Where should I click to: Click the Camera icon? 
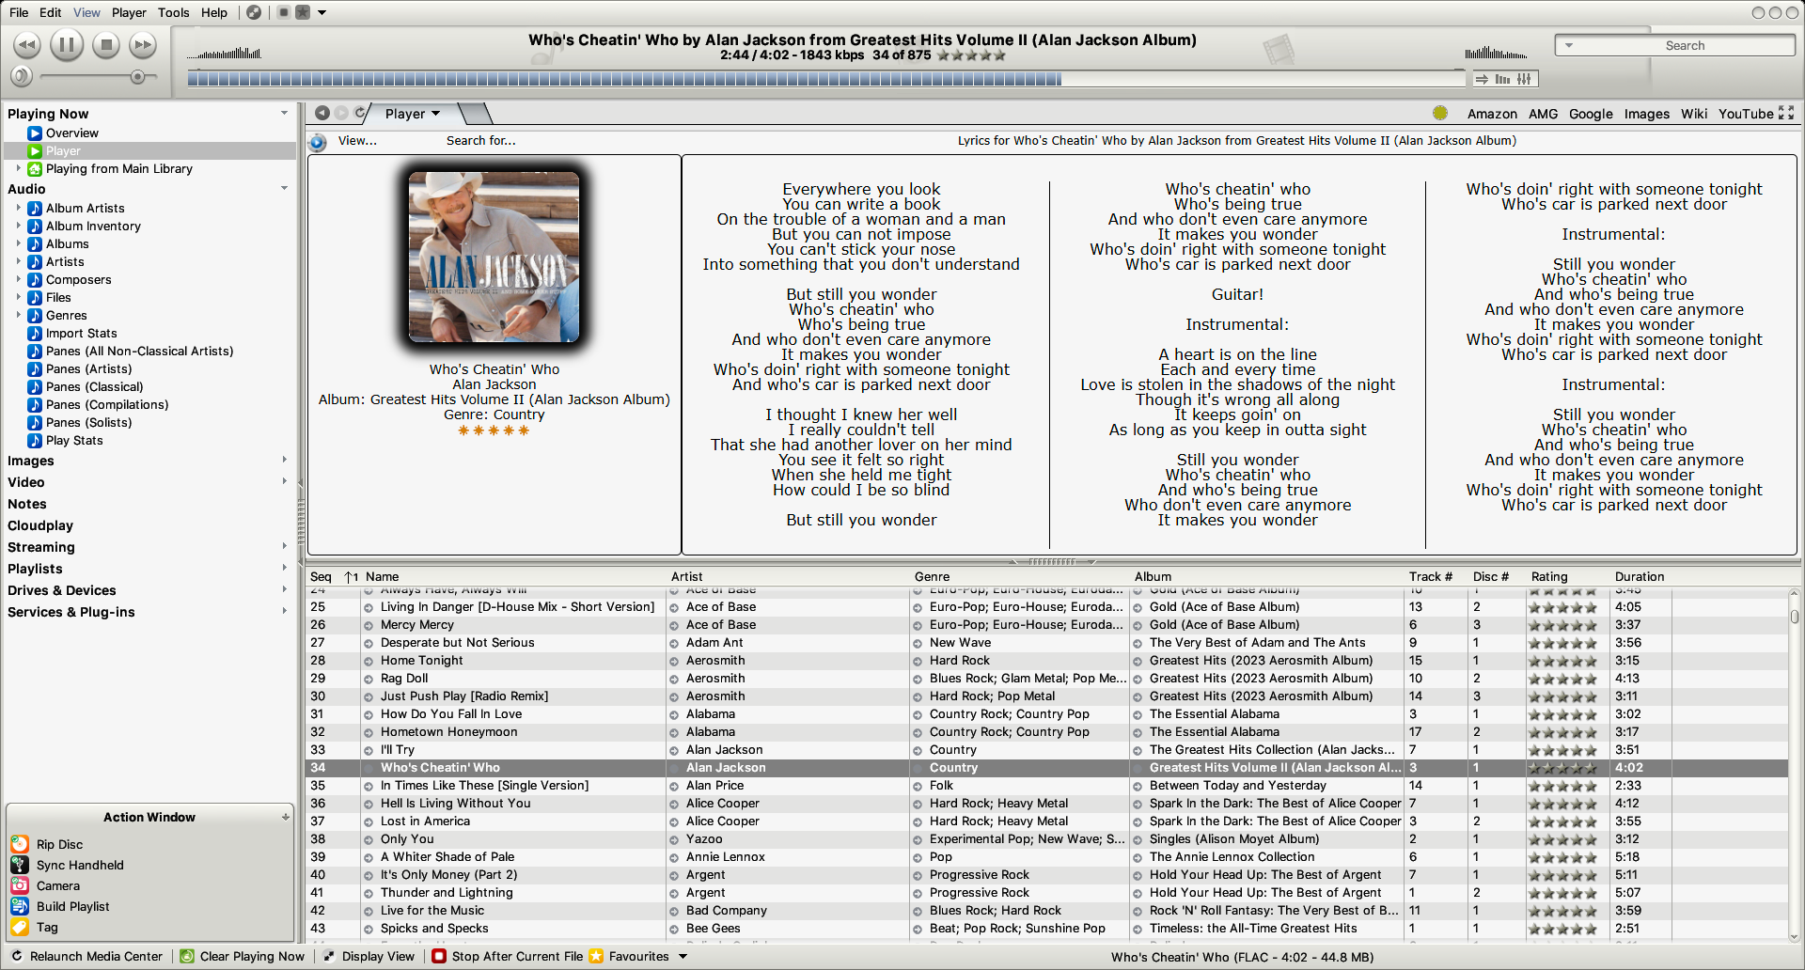pos(20,885)
